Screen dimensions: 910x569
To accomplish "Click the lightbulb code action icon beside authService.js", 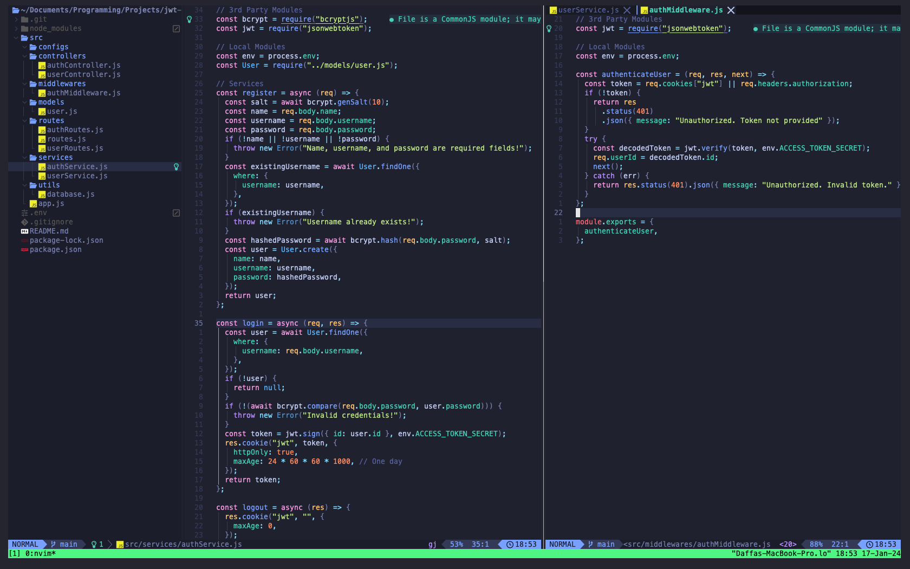I will coord(176,167).
